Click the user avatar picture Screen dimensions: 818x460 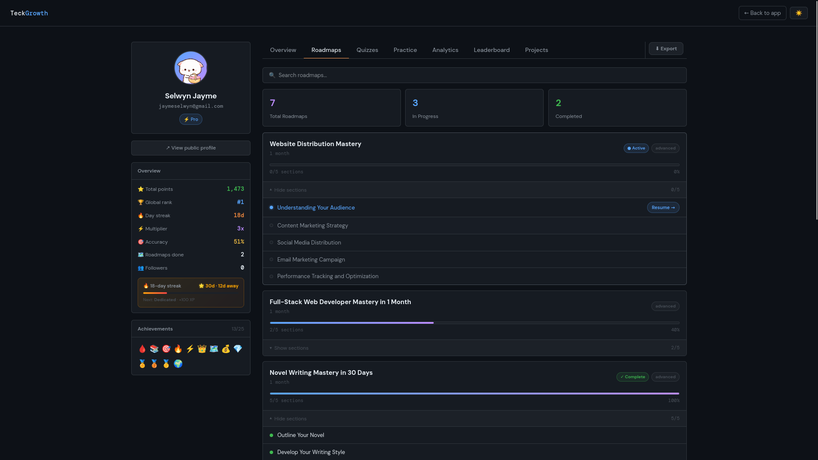coord(191,68)
